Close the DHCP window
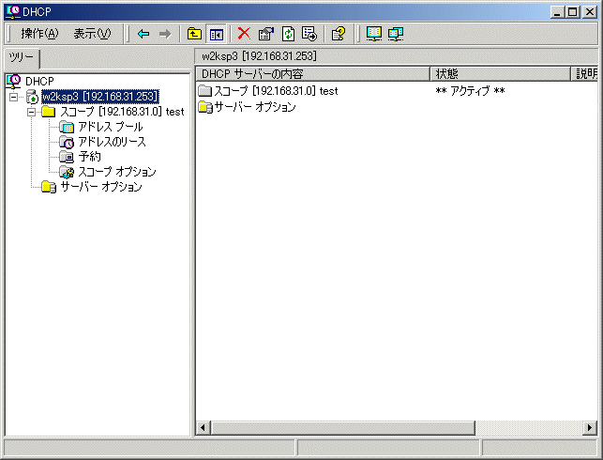 tap(589, 12)
